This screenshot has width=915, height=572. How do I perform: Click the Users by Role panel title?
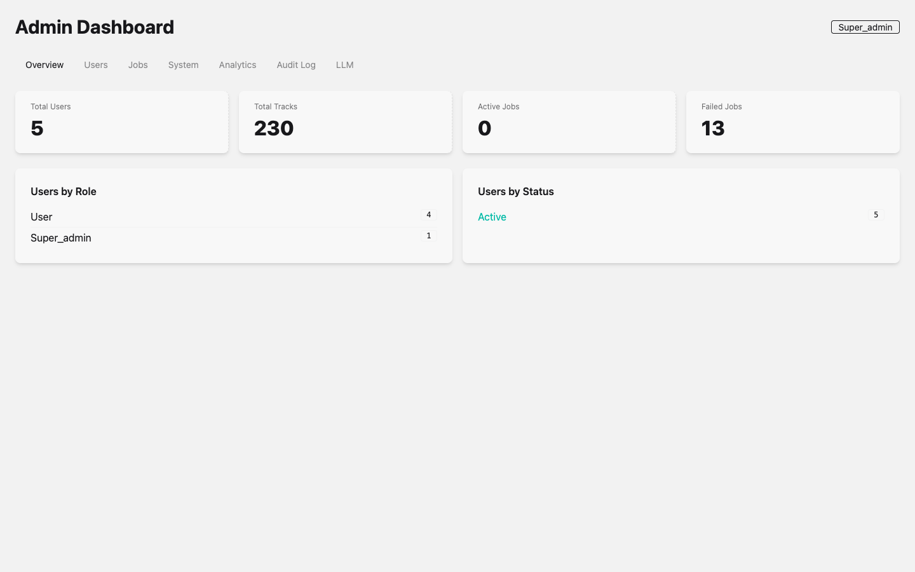click(x=63, y=191)
